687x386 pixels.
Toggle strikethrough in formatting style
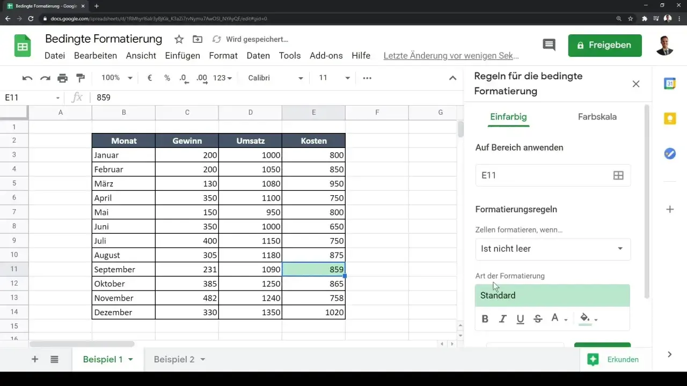coord(538,319)
